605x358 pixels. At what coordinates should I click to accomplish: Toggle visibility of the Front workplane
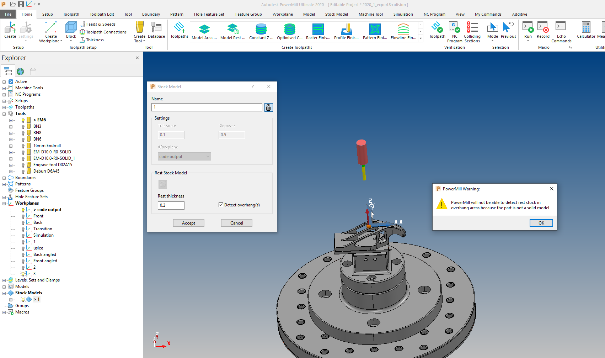22,216
